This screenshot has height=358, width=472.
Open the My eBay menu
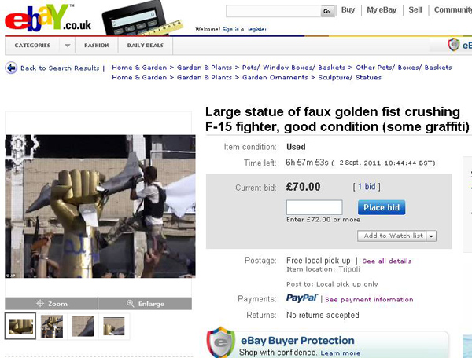pos(382,10)
